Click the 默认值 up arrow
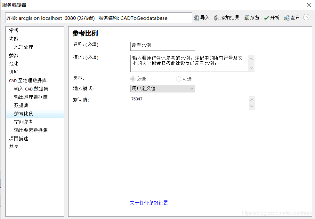 [x=252, y=100]
